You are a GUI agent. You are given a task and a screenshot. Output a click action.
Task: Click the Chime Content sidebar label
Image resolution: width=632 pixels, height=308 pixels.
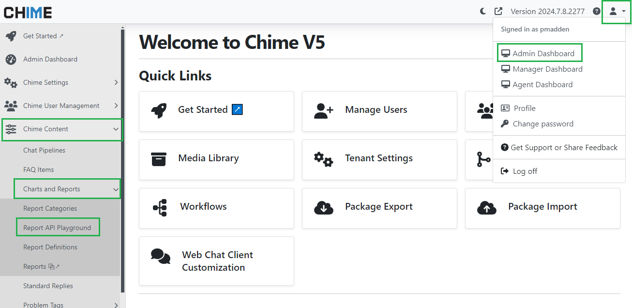45,129
